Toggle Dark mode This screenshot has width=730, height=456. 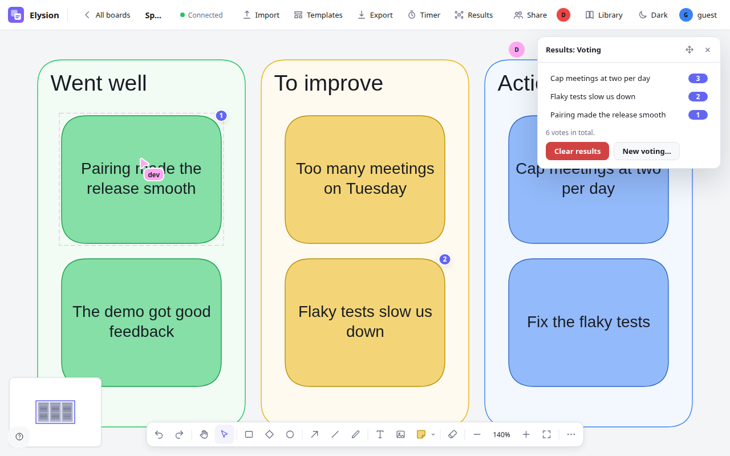653,15
